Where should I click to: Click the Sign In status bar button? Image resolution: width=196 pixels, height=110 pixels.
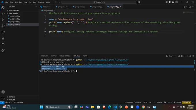click(x=186, y=103)
